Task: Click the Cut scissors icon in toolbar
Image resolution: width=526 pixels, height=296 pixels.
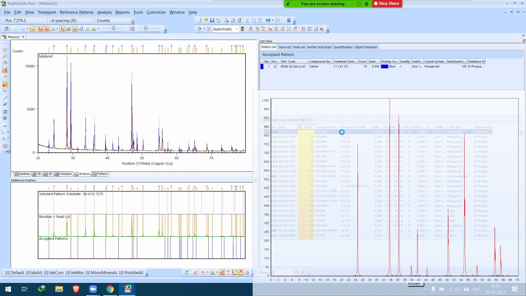Action: pyautogui.click(x=247, y=20)
